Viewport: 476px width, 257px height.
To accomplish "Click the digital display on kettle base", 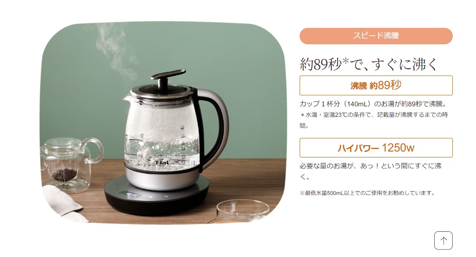I will click(x=132, y=195).
